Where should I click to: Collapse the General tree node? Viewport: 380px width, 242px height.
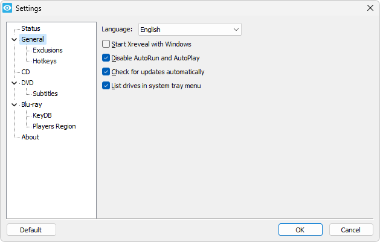14,39
